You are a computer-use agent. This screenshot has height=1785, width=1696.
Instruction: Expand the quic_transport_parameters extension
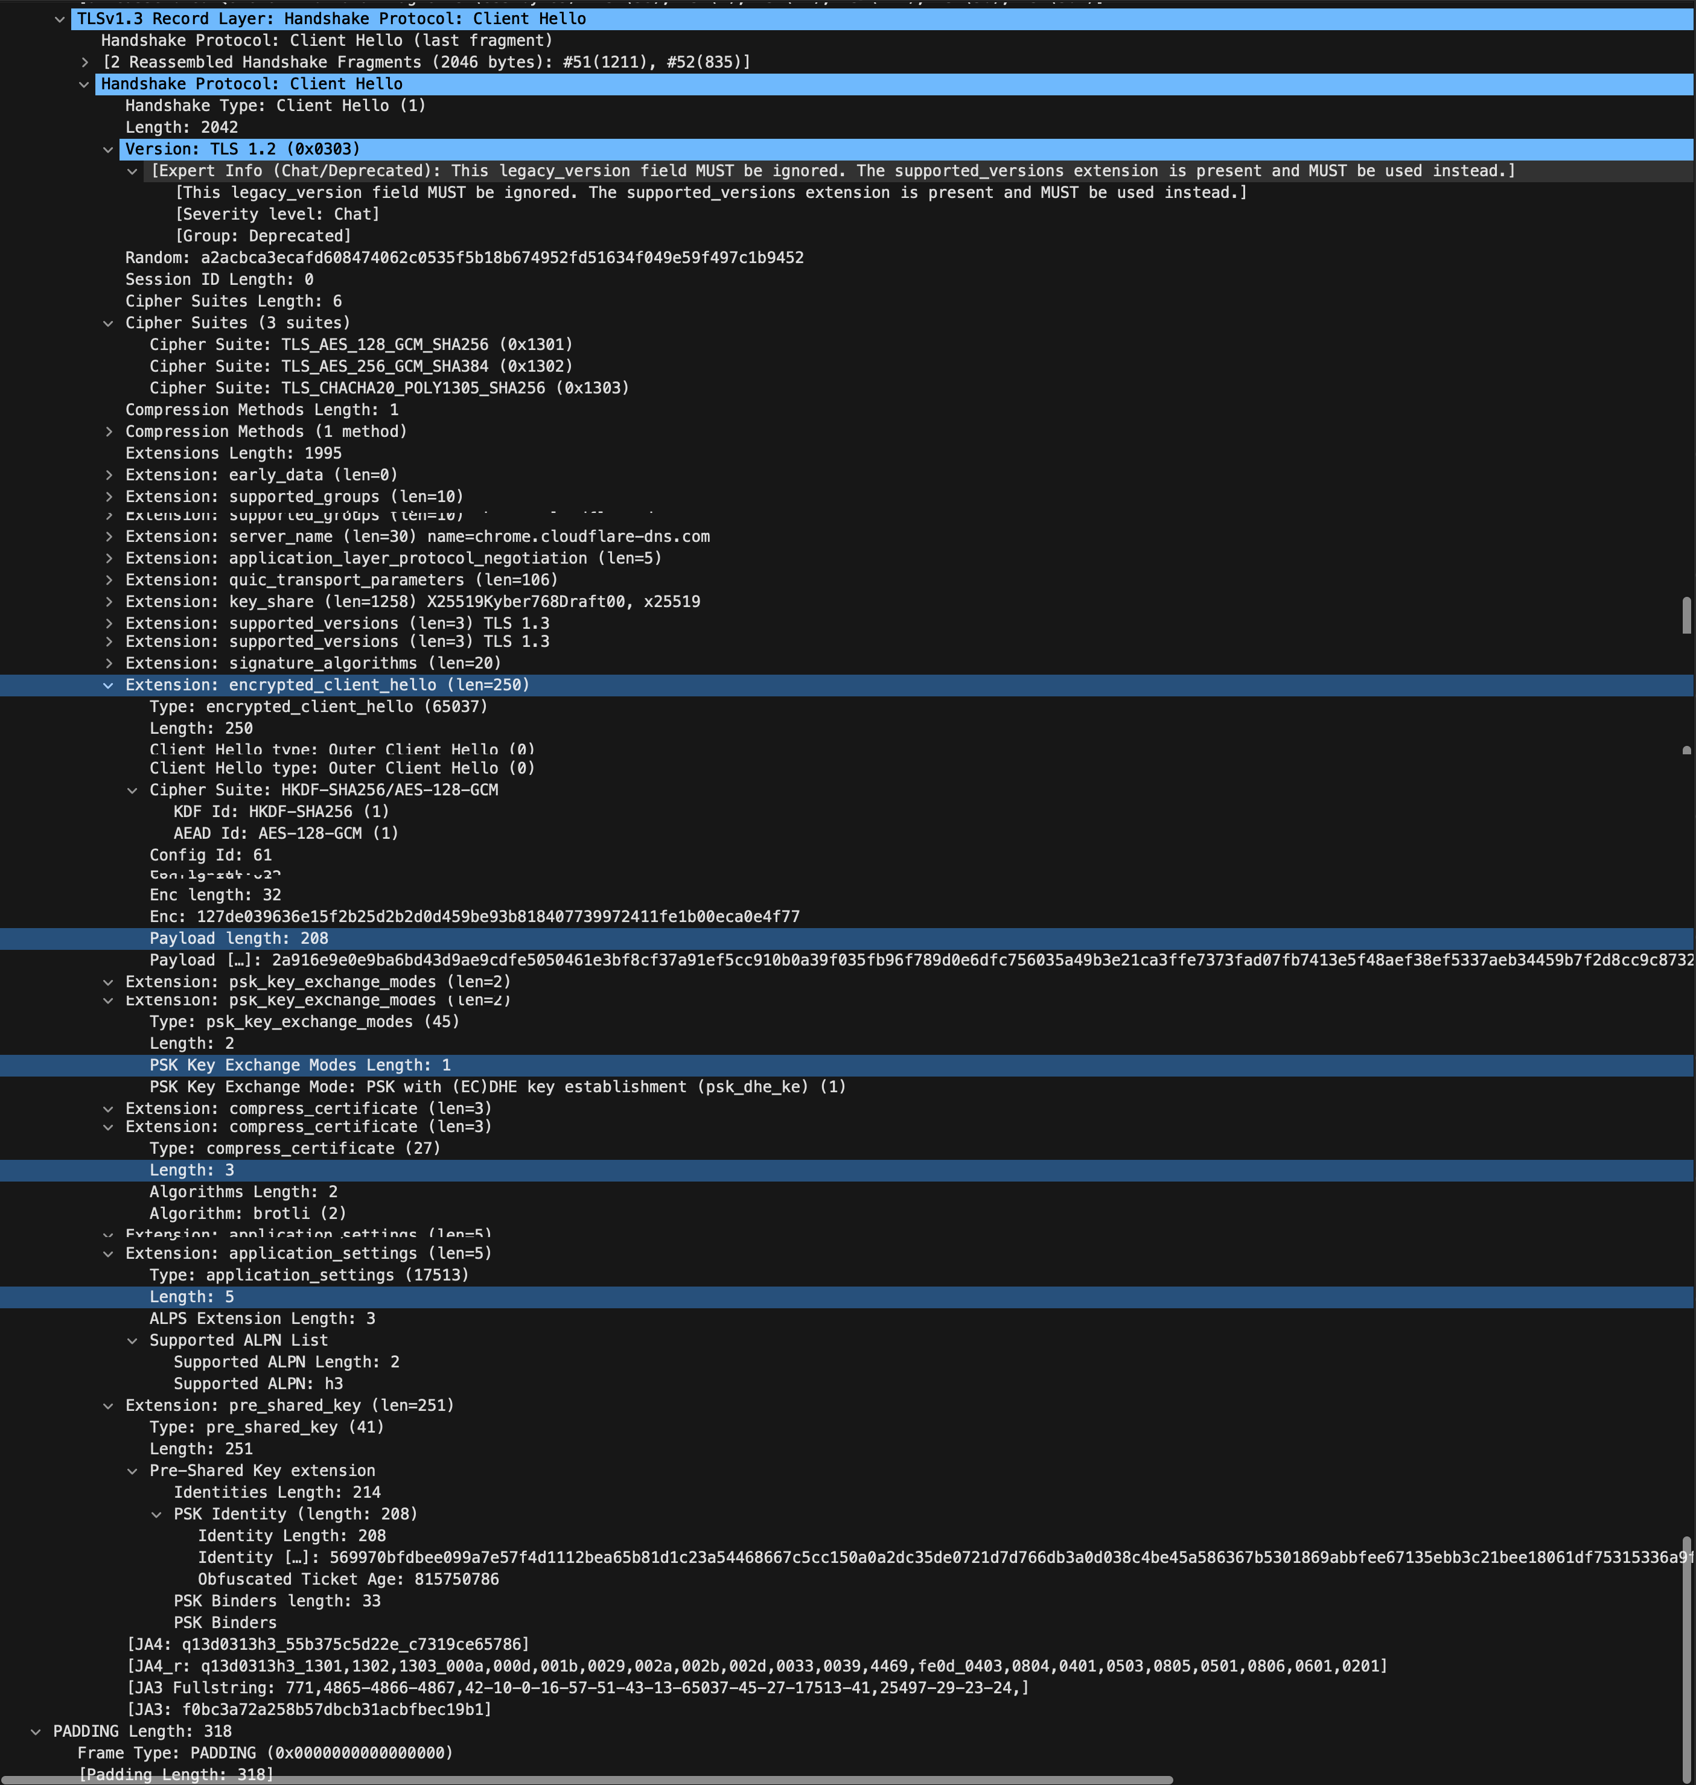tap(109, 579)
